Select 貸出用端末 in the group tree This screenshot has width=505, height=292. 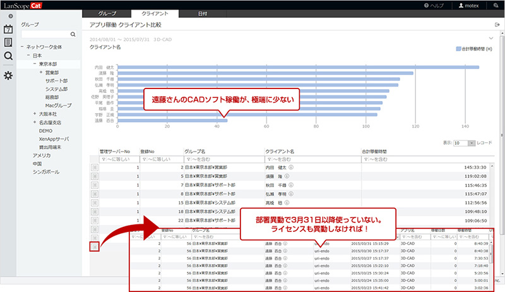(x=50, y=147)
